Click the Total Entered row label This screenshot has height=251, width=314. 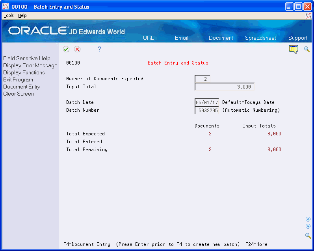pyautogui.click(x=84, y=142)
